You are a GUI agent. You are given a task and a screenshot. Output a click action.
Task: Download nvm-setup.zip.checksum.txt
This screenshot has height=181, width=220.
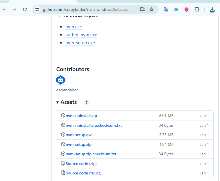click(91, 154)
